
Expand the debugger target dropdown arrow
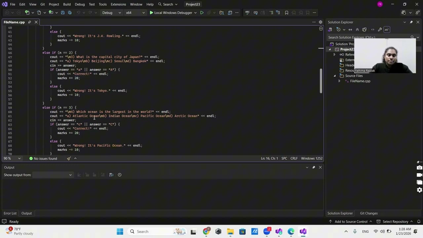click(x=195, y=13)
